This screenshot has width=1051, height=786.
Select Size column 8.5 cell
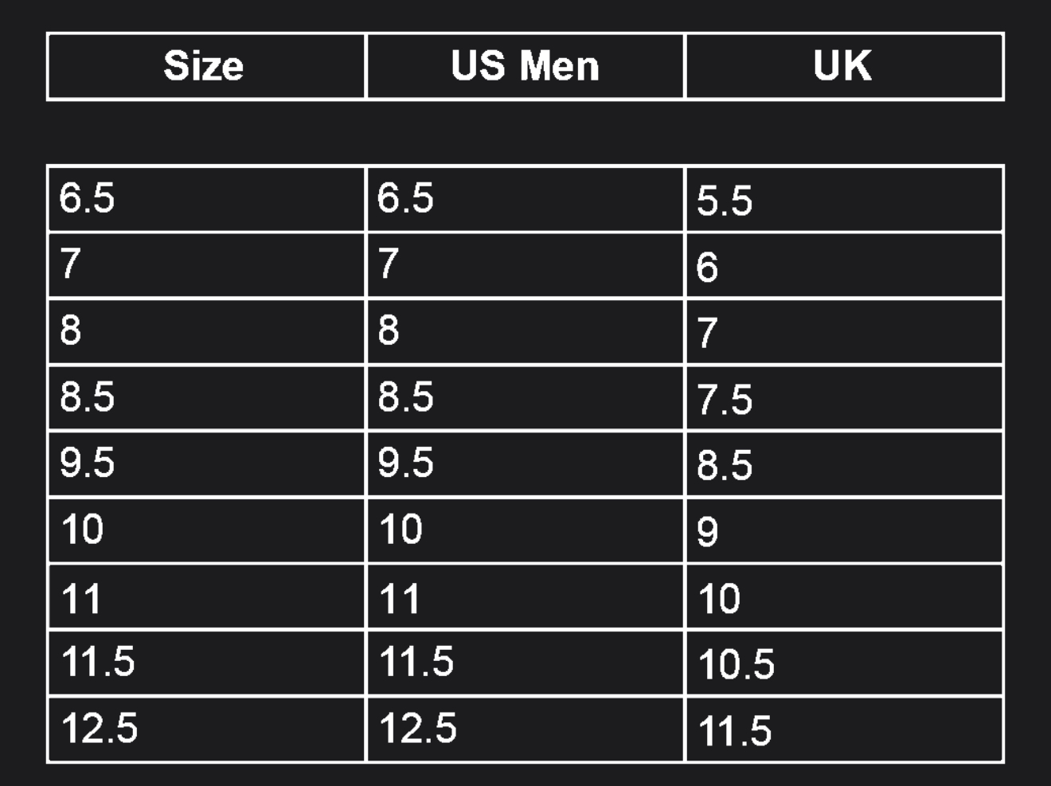205,397
